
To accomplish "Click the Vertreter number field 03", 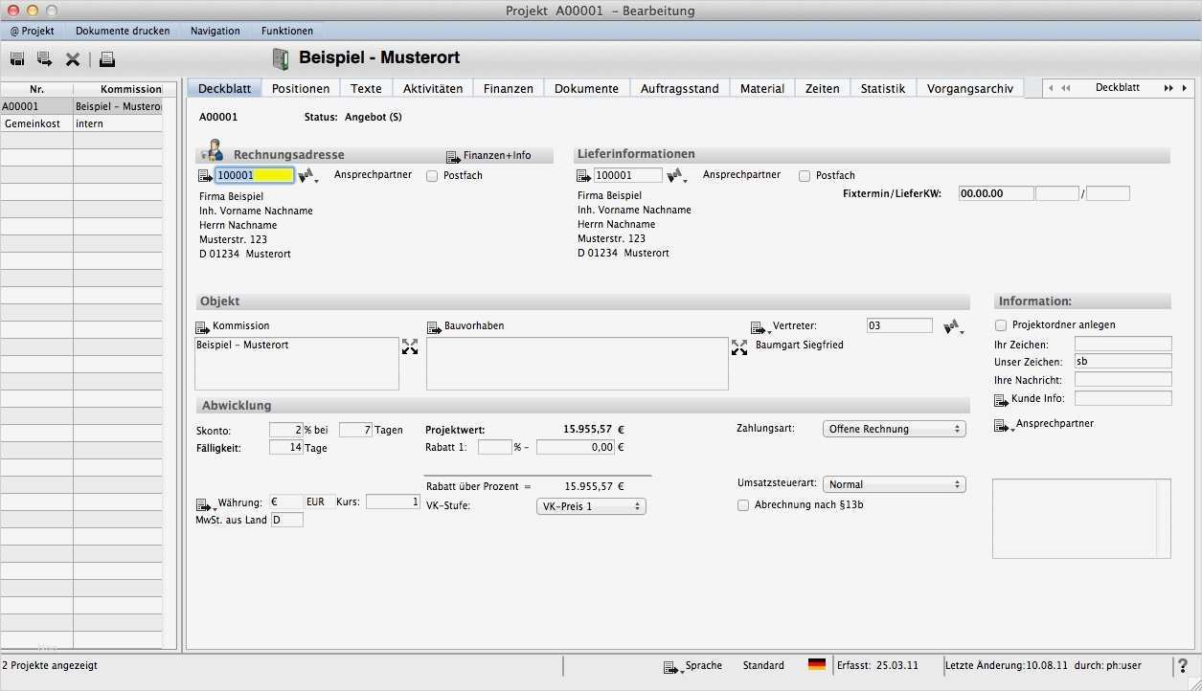I will (x=899, y=325).
